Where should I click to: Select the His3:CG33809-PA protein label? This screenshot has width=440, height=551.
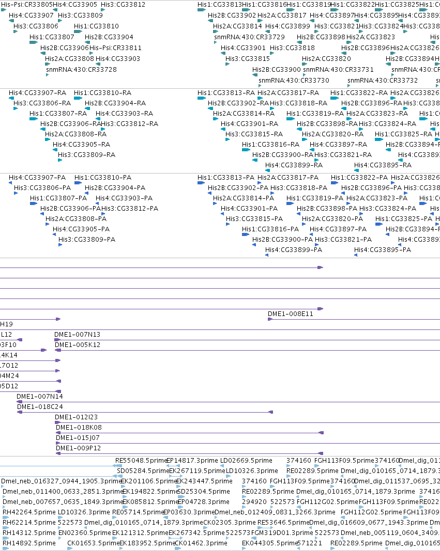point(87,239)
